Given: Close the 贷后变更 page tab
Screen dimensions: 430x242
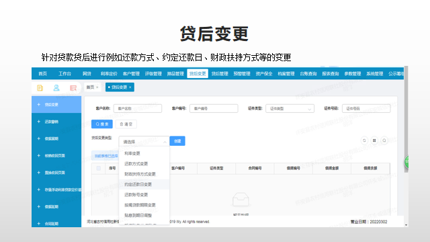Looking at the screenshot, I should click(130, 87).
